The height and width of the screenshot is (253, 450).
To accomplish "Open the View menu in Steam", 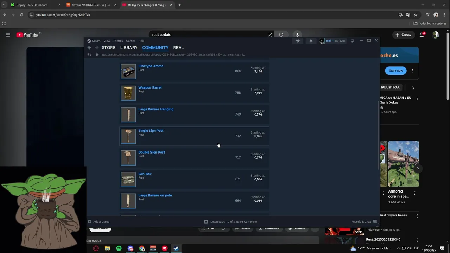I will [107, 41].
